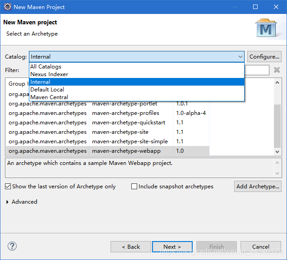Click the Add Archetype... button
The width and height of the screenshot is (287, 260).
point(258,187)
